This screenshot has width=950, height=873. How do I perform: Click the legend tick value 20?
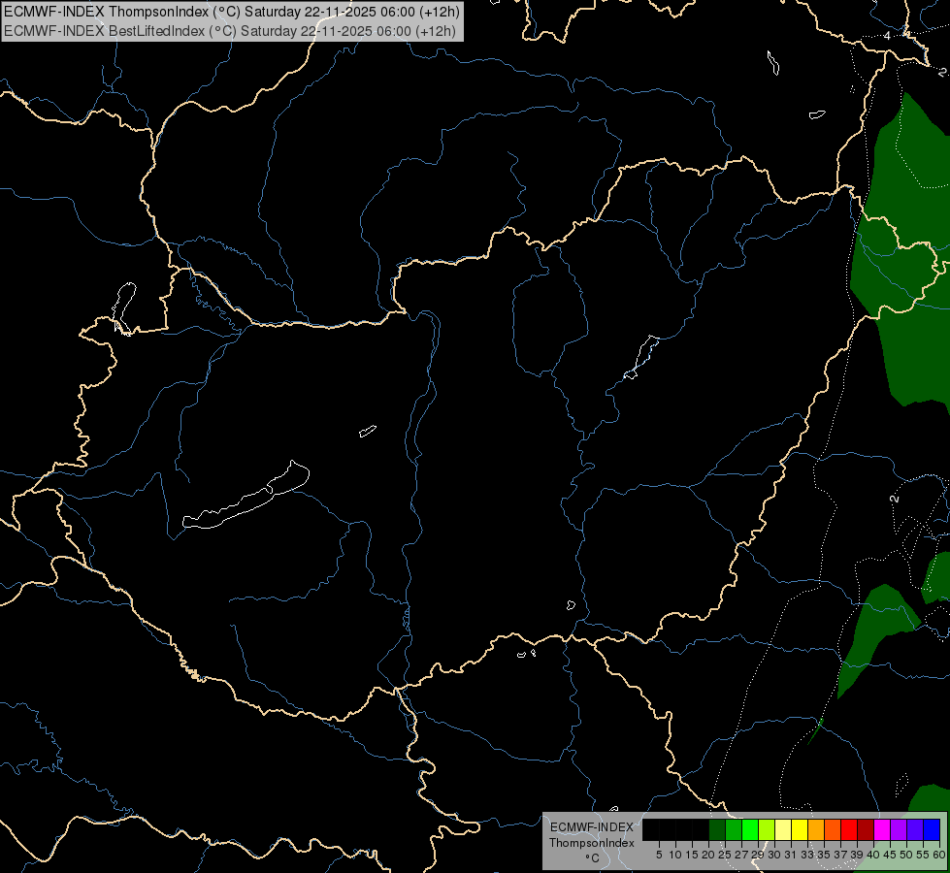708,855
